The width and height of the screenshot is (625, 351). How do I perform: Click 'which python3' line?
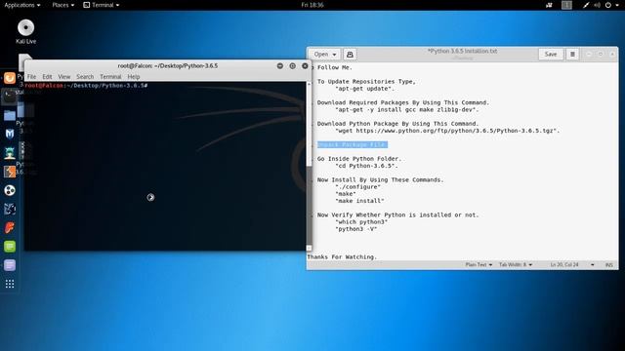pos(361,221)
